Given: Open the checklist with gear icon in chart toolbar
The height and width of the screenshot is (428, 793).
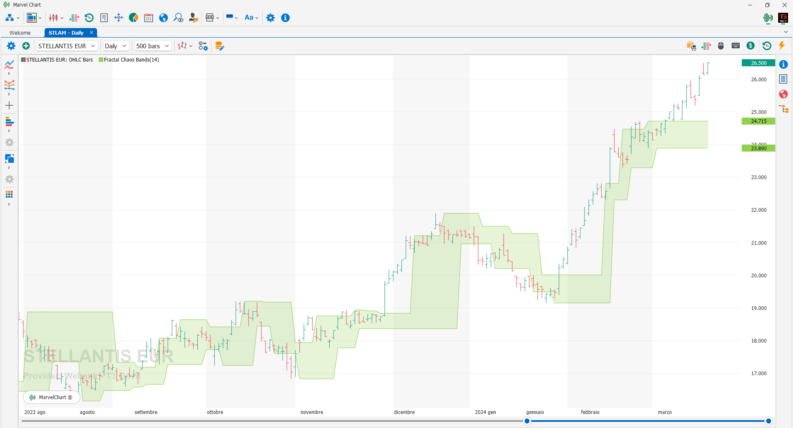Looking at the screenshot, I should (x=203, y=46).
